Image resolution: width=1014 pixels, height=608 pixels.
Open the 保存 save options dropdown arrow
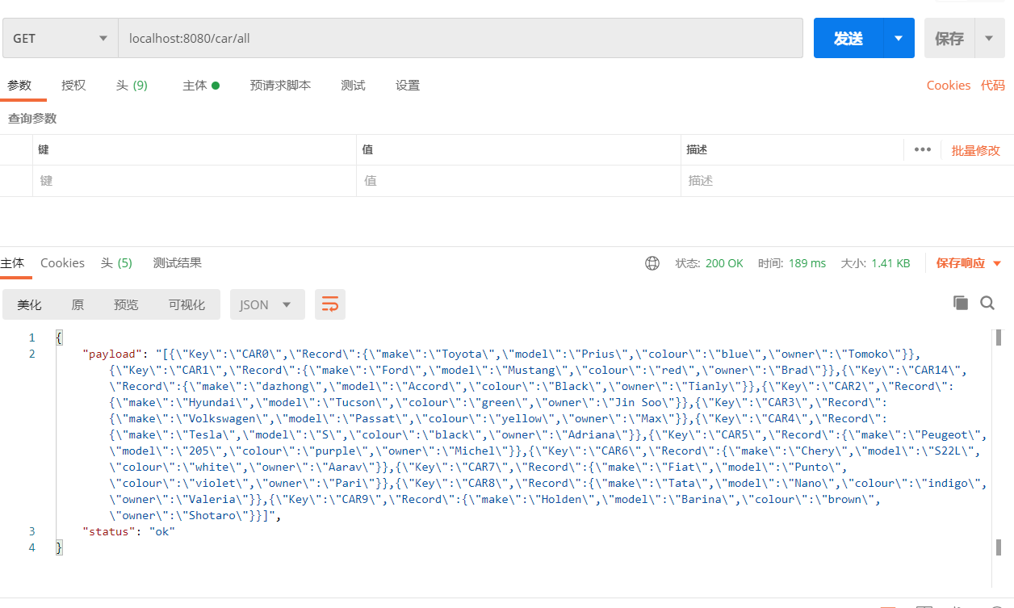(x=991, y=37)
